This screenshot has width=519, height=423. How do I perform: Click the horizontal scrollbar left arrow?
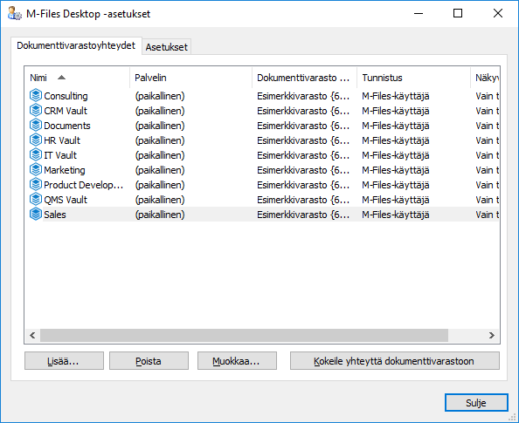click(x=32, y=336)
